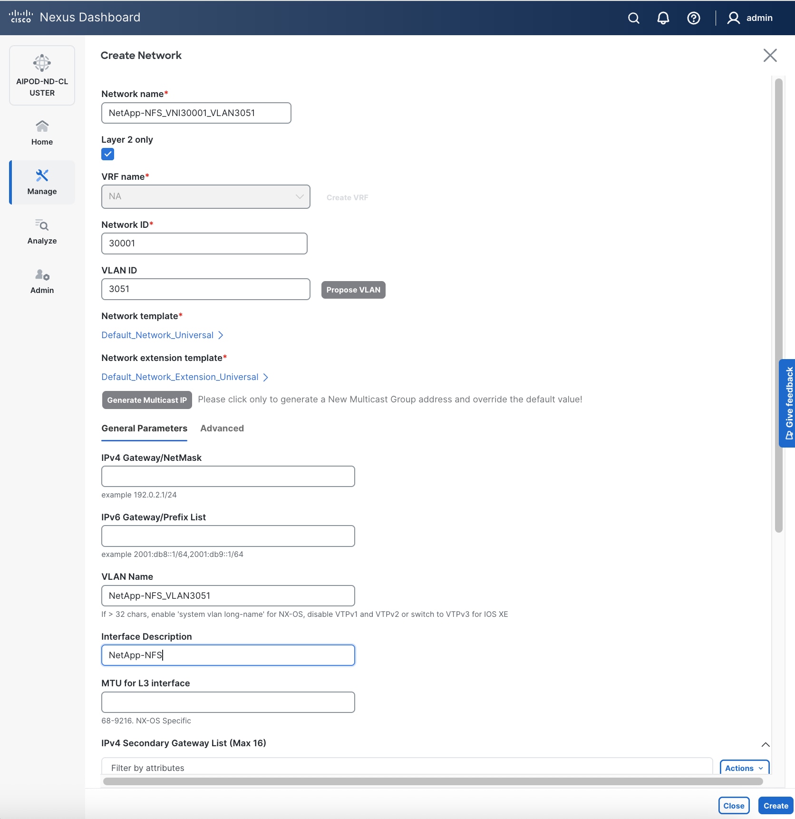Click the Propose VLAN button
The height and width of the screenshot is (819, 795).
pos(353,290)
